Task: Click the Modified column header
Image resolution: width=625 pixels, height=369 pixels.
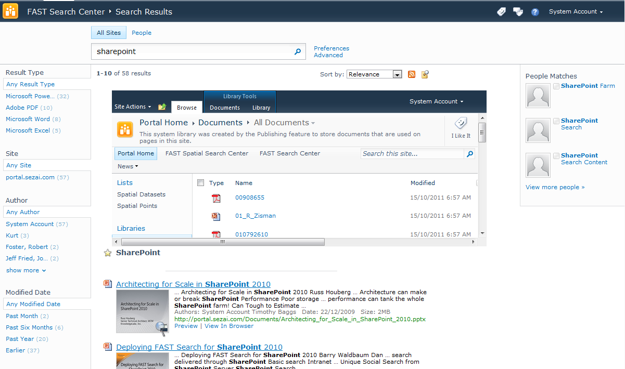Action: click(x=423, y=183)
